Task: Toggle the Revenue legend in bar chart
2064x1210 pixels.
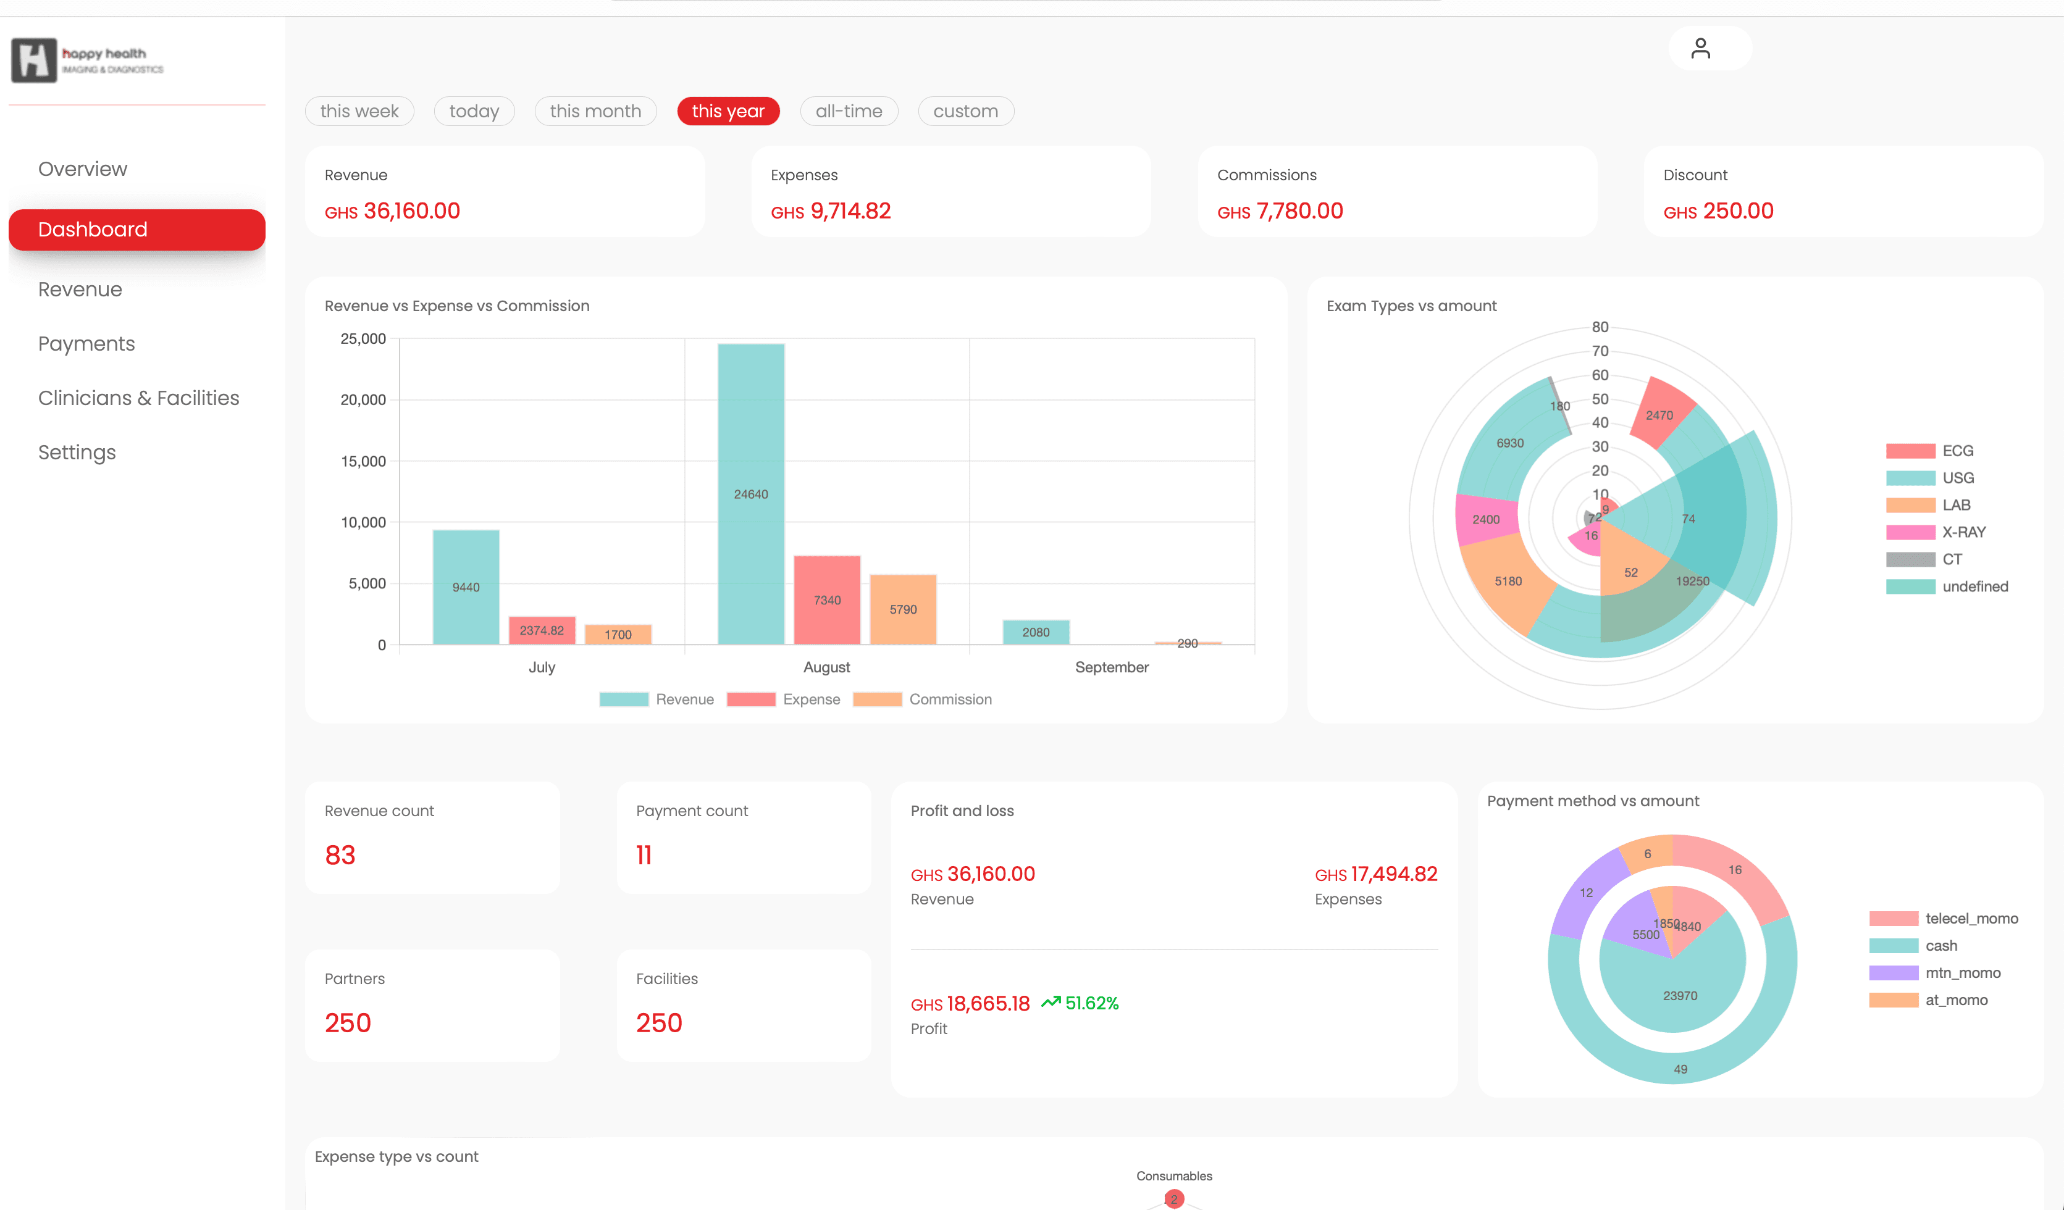Action: (x=656, y=699)
